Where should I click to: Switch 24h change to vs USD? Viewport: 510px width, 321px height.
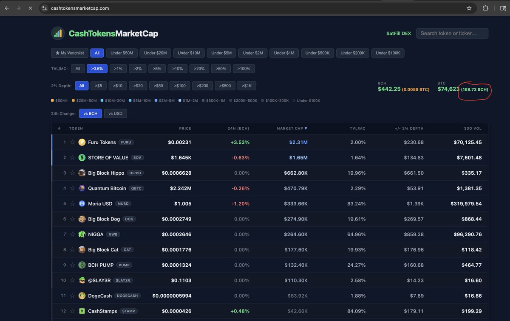click(116, 113)
